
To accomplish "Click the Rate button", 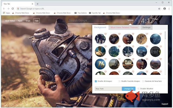I will 37,21.
